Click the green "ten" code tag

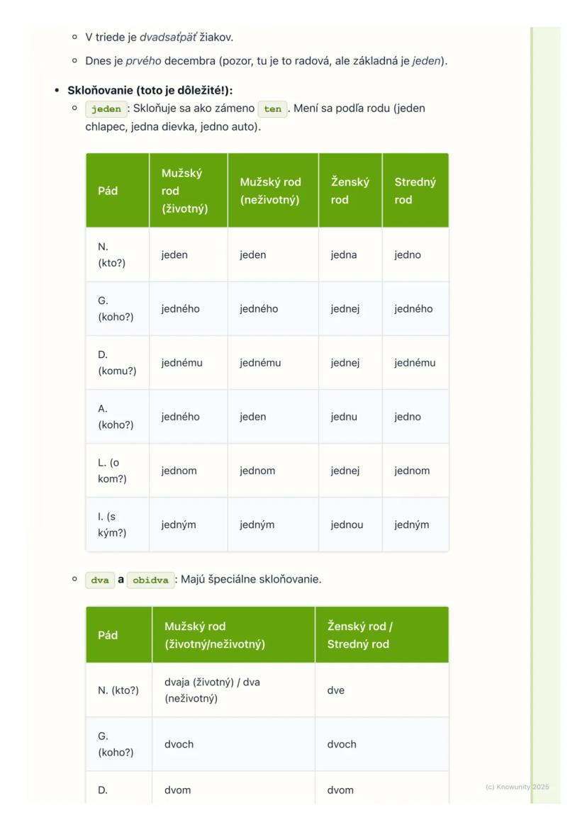pyautogui.click(x=272, y=110)
